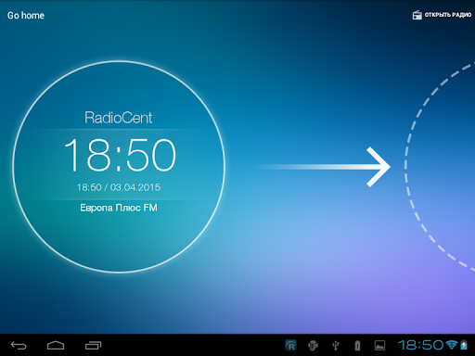Open radio via ОТКРЫТЬ РАДИО label
This screenshot has height=356, width=475.
click(x=448, y=15)
